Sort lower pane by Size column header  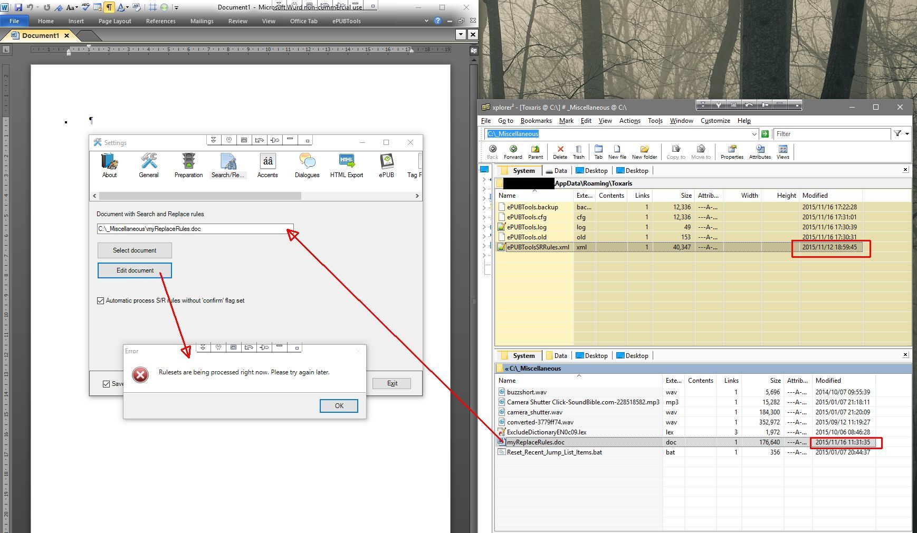(763, 381)
